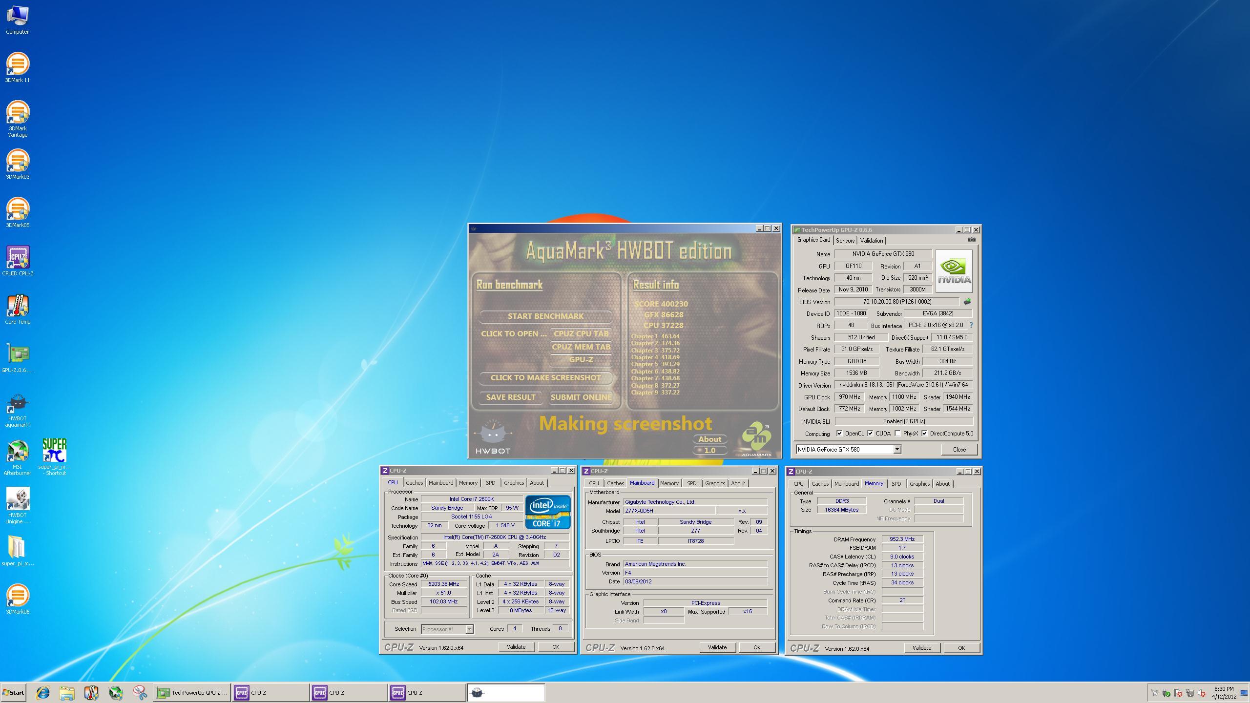The width and height of the screenshot is (1250, 703).
Task: Click the Z77X-UD5H model field
Action: [669, 511]
